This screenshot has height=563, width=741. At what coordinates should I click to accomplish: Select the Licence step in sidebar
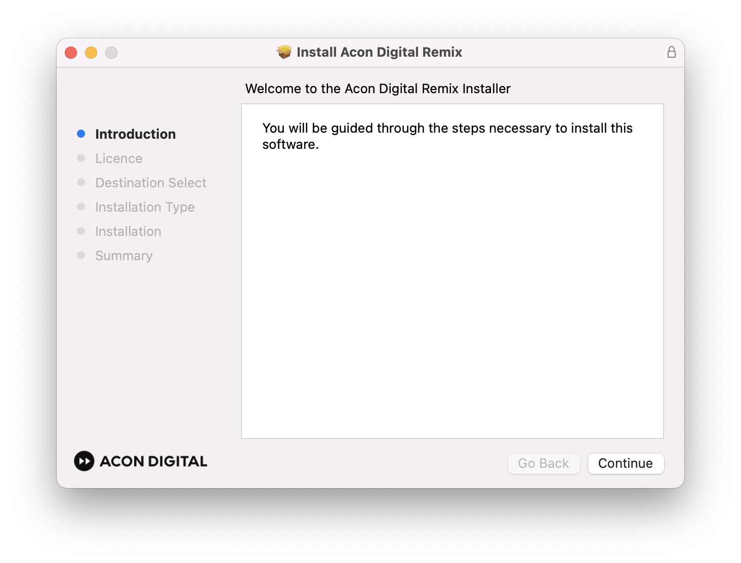[x=118, y=158]
